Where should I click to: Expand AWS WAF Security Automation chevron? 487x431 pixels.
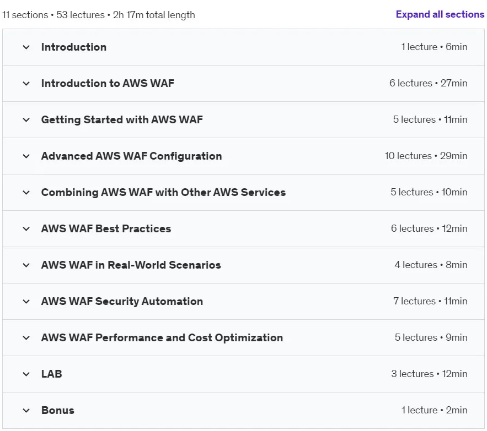pos(26,302)
